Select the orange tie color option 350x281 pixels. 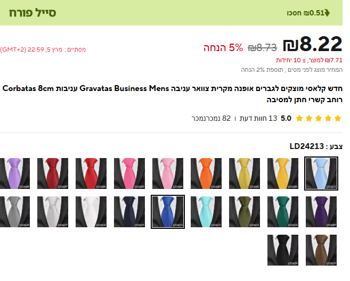[206, 173]
